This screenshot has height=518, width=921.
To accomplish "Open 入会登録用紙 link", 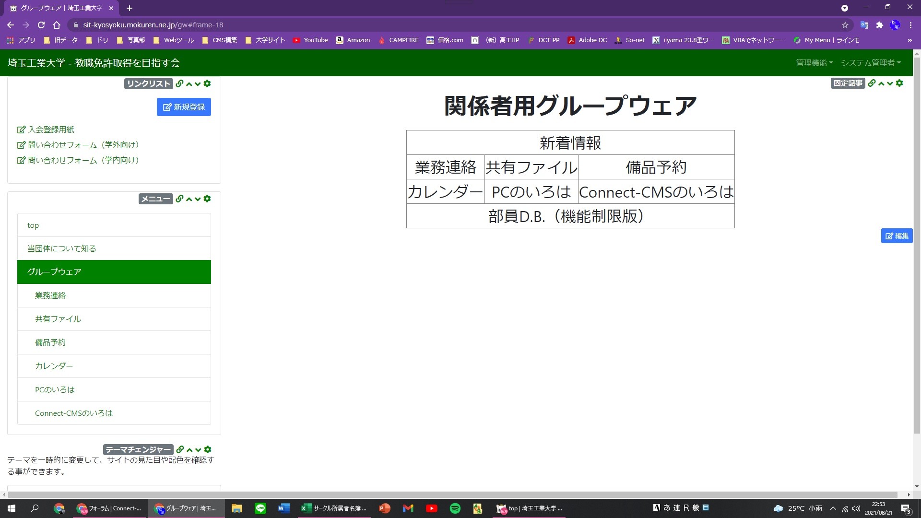I will 50,129.
